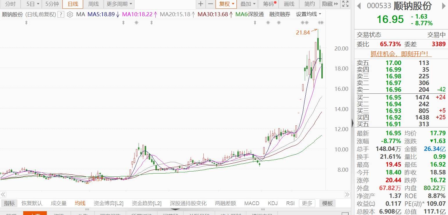Screen dimensions: 448x215
Task: Zoom out of chart with minus icon
Action: click(x=210, y=4)
